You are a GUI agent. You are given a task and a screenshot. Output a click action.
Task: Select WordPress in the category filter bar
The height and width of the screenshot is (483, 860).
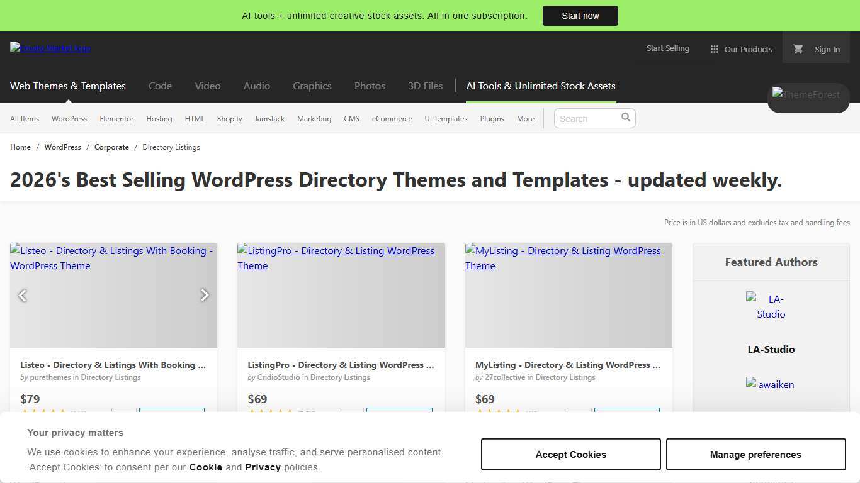point(69,118)
